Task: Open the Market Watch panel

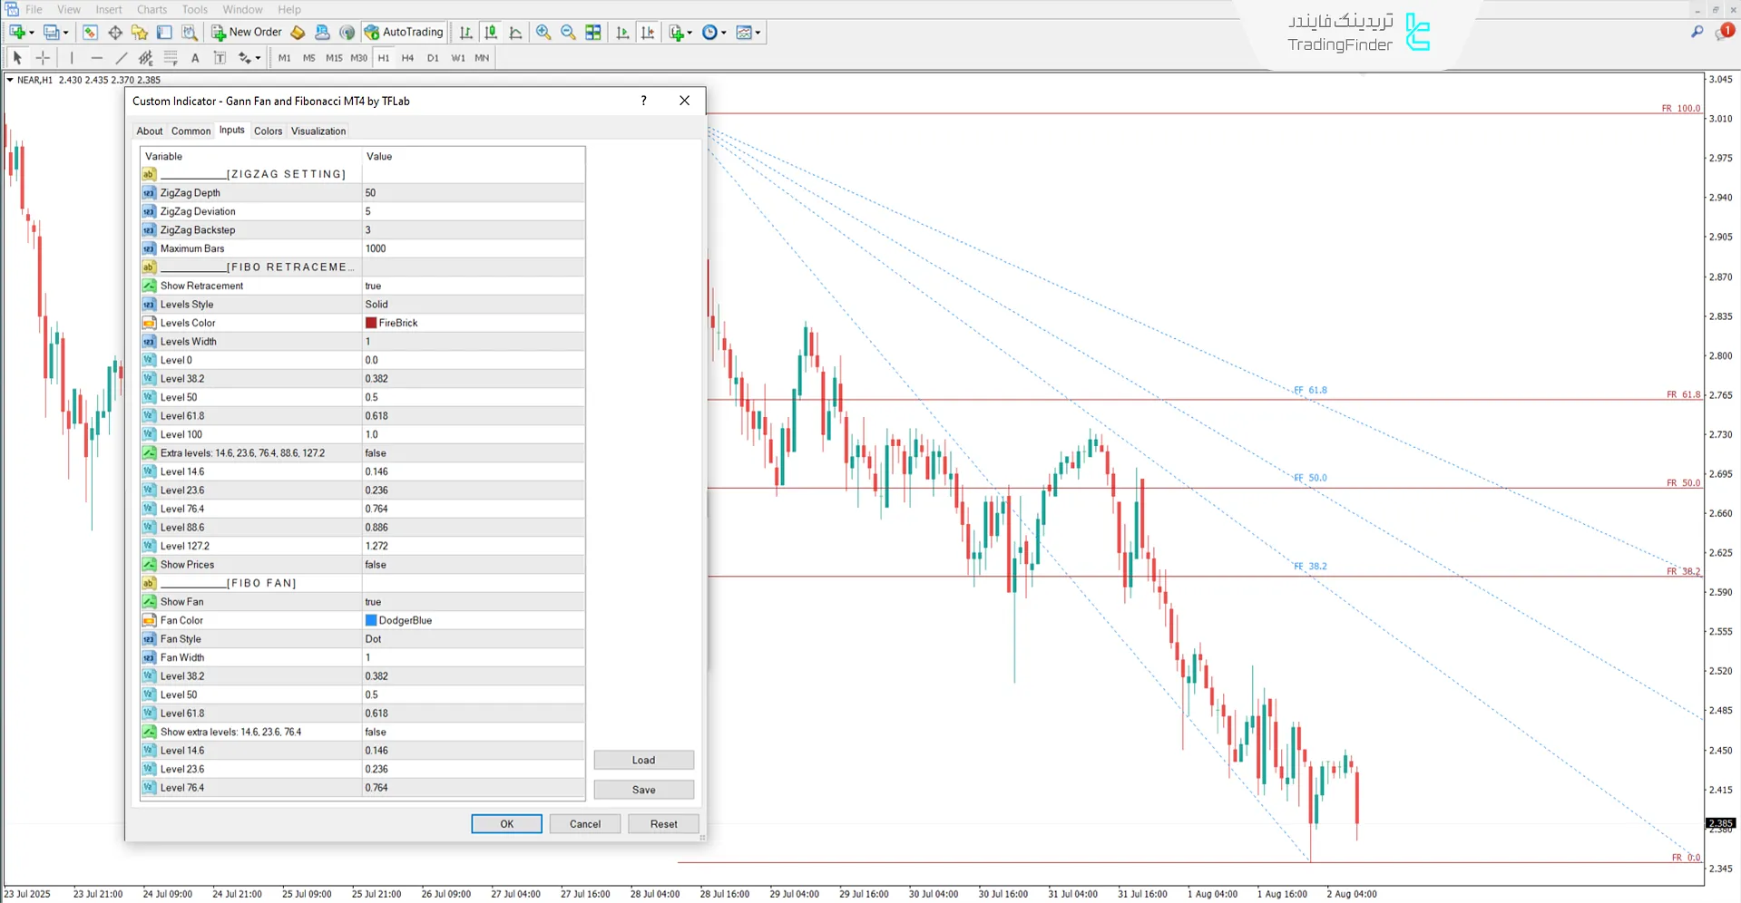Action: (x=89, y=32)
